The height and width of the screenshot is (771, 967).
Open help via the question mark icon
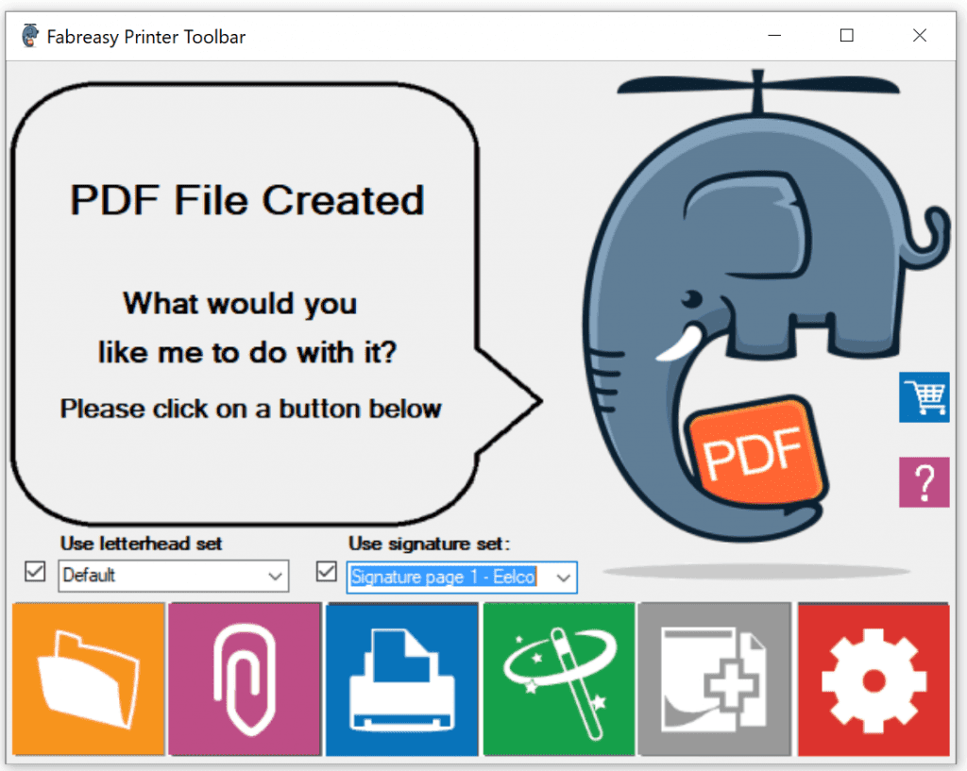924,482
